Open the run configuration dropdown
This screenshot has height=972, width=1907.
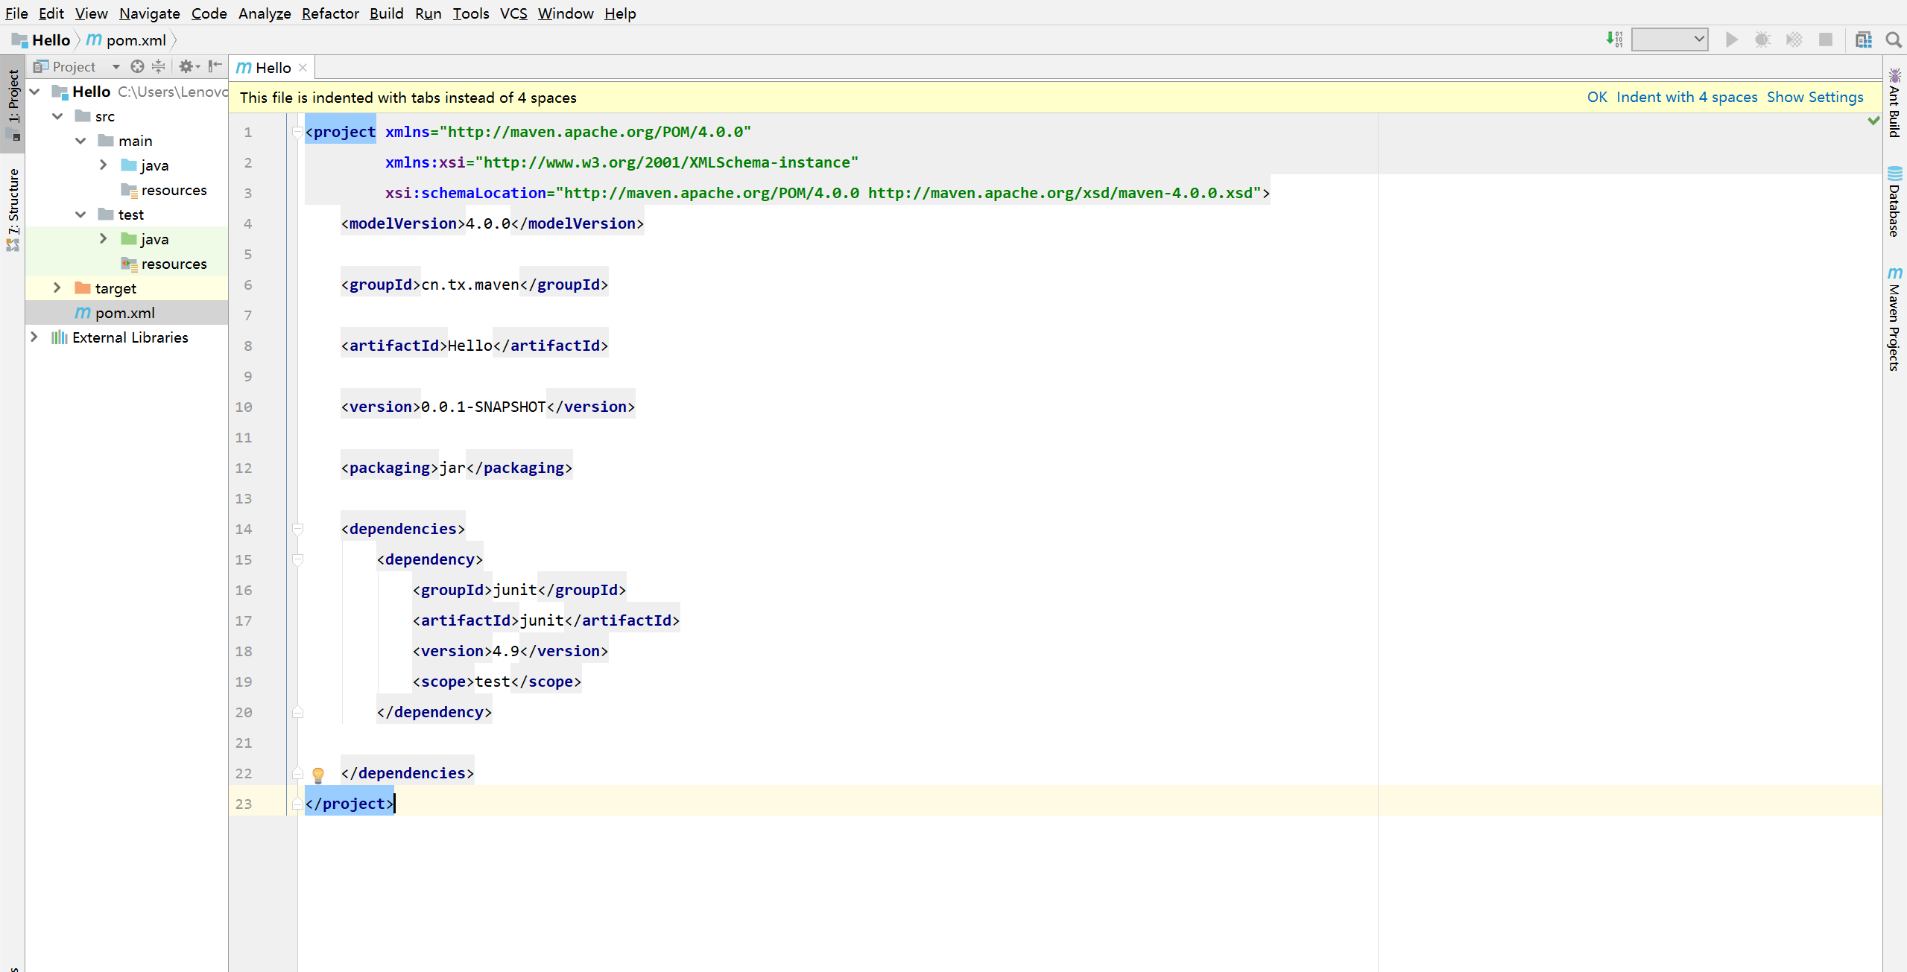point(1669,39)
